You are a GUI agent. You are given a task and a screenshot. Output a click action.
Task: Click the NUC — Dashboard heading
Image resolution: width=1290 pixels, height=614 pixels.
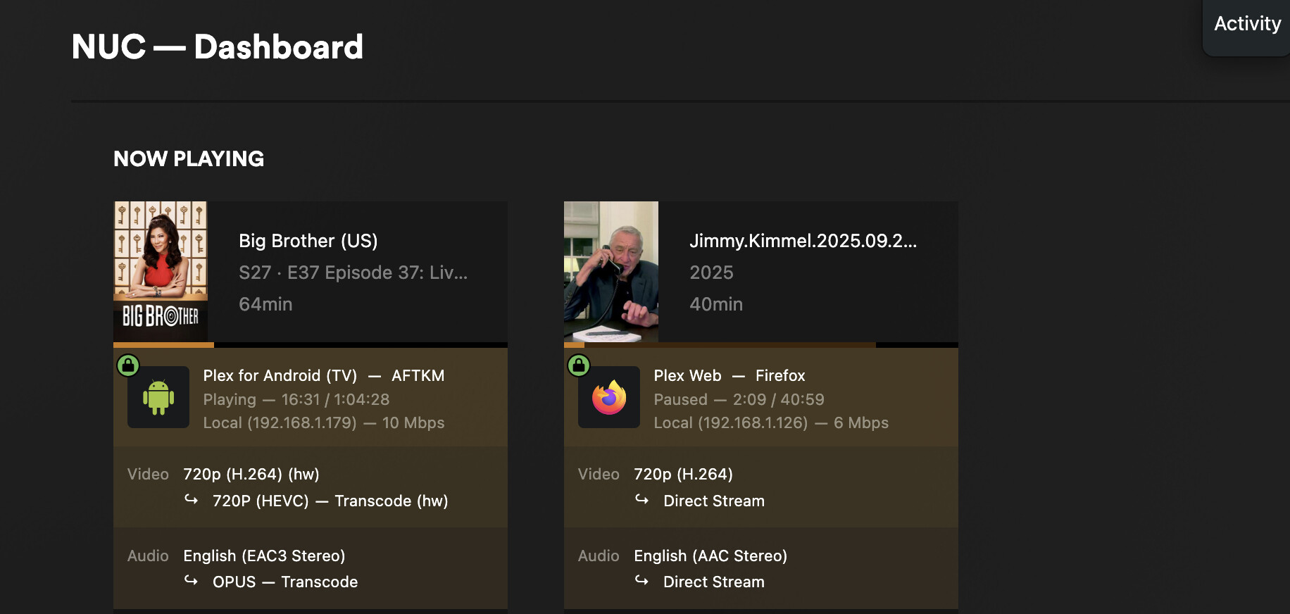[217, 47]
